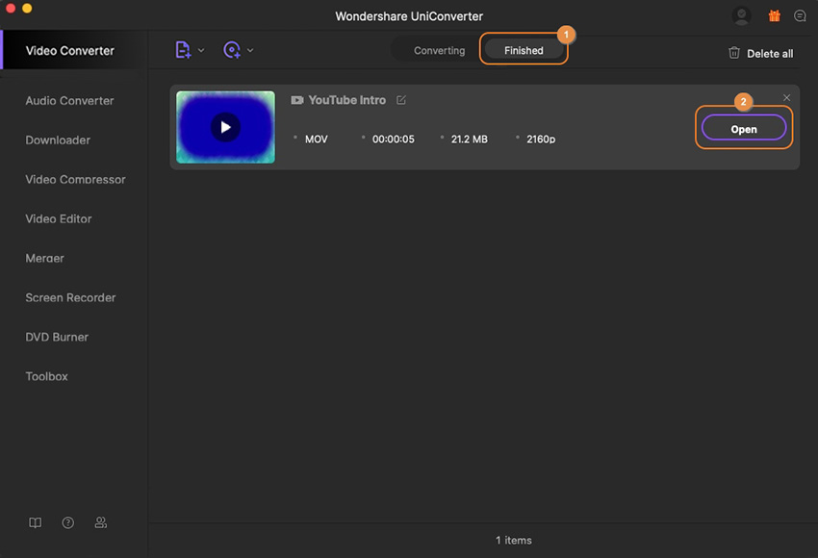Viewport: 818px width, 558px height.
Task: Click the 1 items status text
Action: (514, 541)
